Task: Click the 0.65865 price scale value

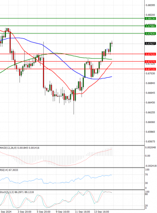Action: 150,132
